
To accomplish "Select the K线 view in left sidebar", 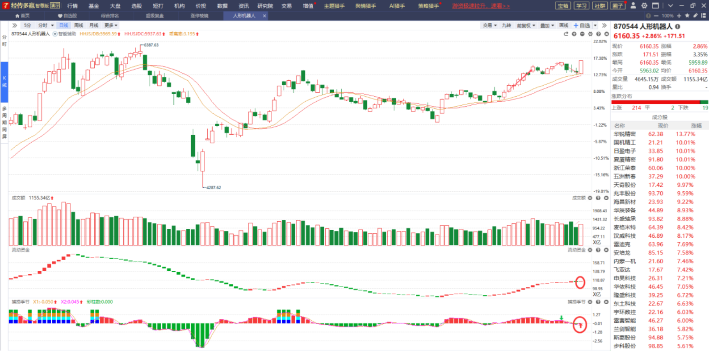I will (4, 82).
